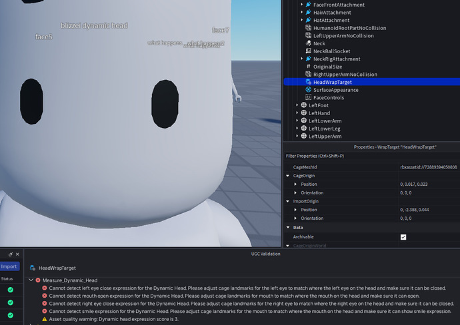Click the LeftLowerLeg mesh icon

(x=303, y=129)
